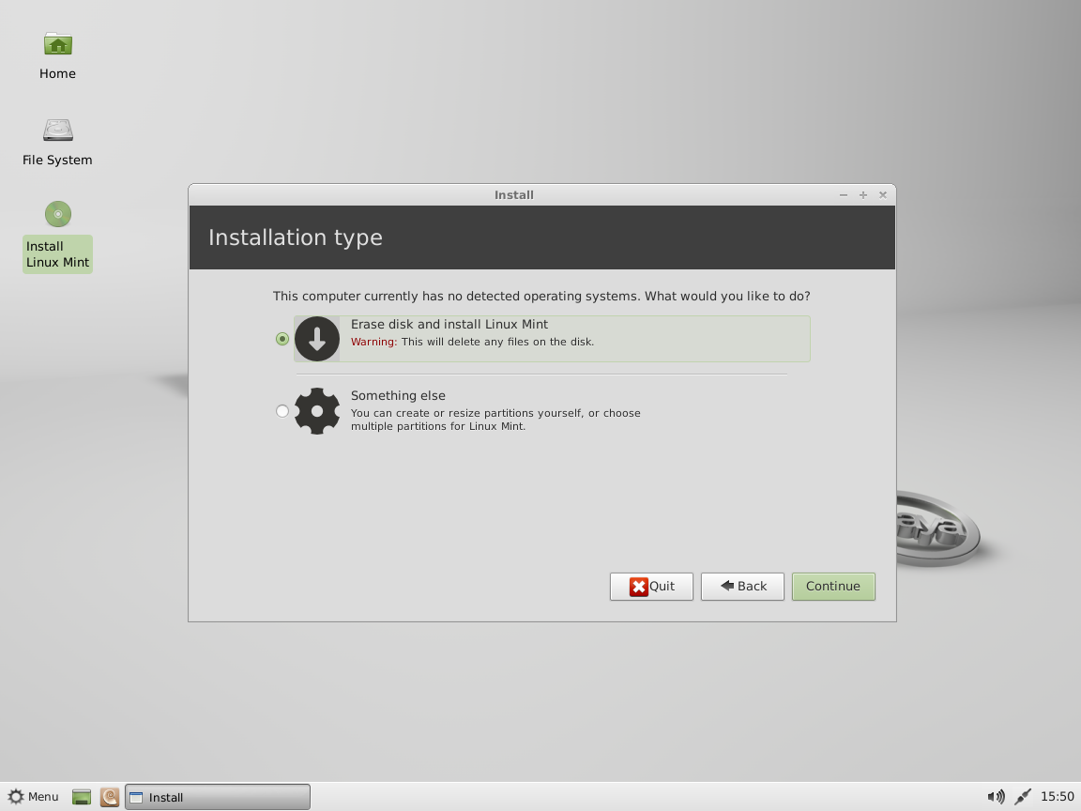The image size is (1081, 811).
Task: Click the 'Erase disk and install Linux Mint' label
Action: 449,324
